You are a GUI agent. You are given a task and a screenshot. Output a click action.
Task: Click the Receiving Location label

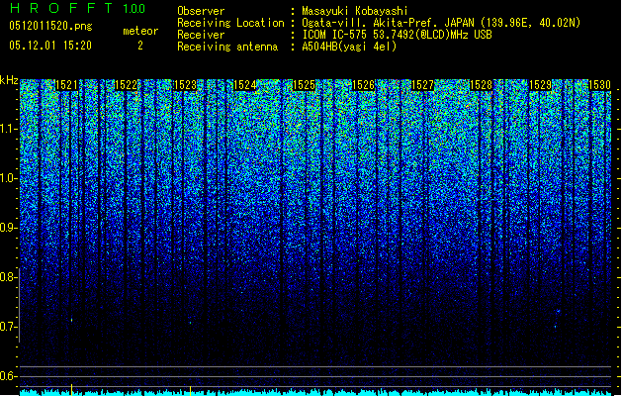[230, 23]
